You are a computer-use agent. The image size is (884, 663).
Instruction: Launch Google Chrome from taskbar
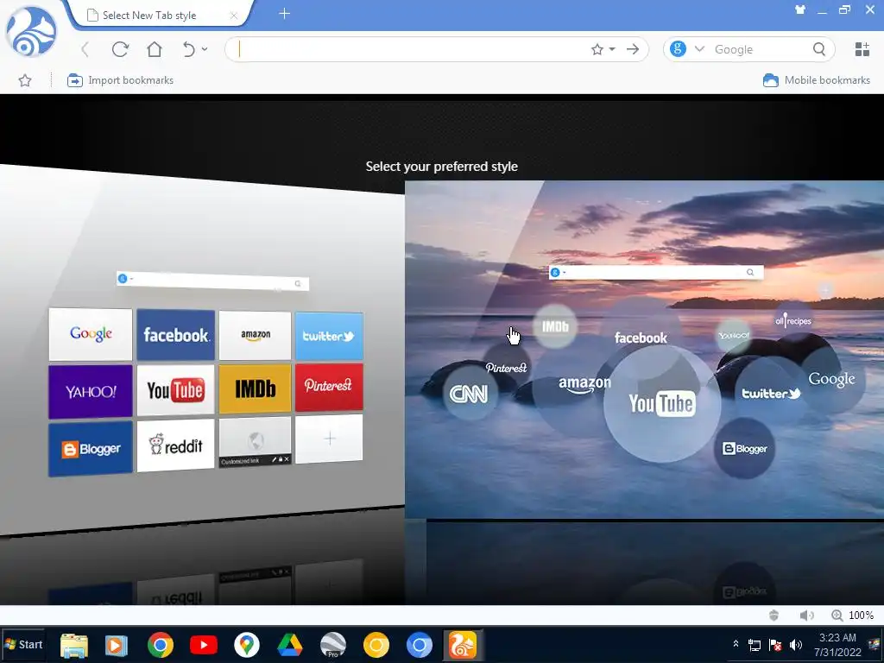161,645
